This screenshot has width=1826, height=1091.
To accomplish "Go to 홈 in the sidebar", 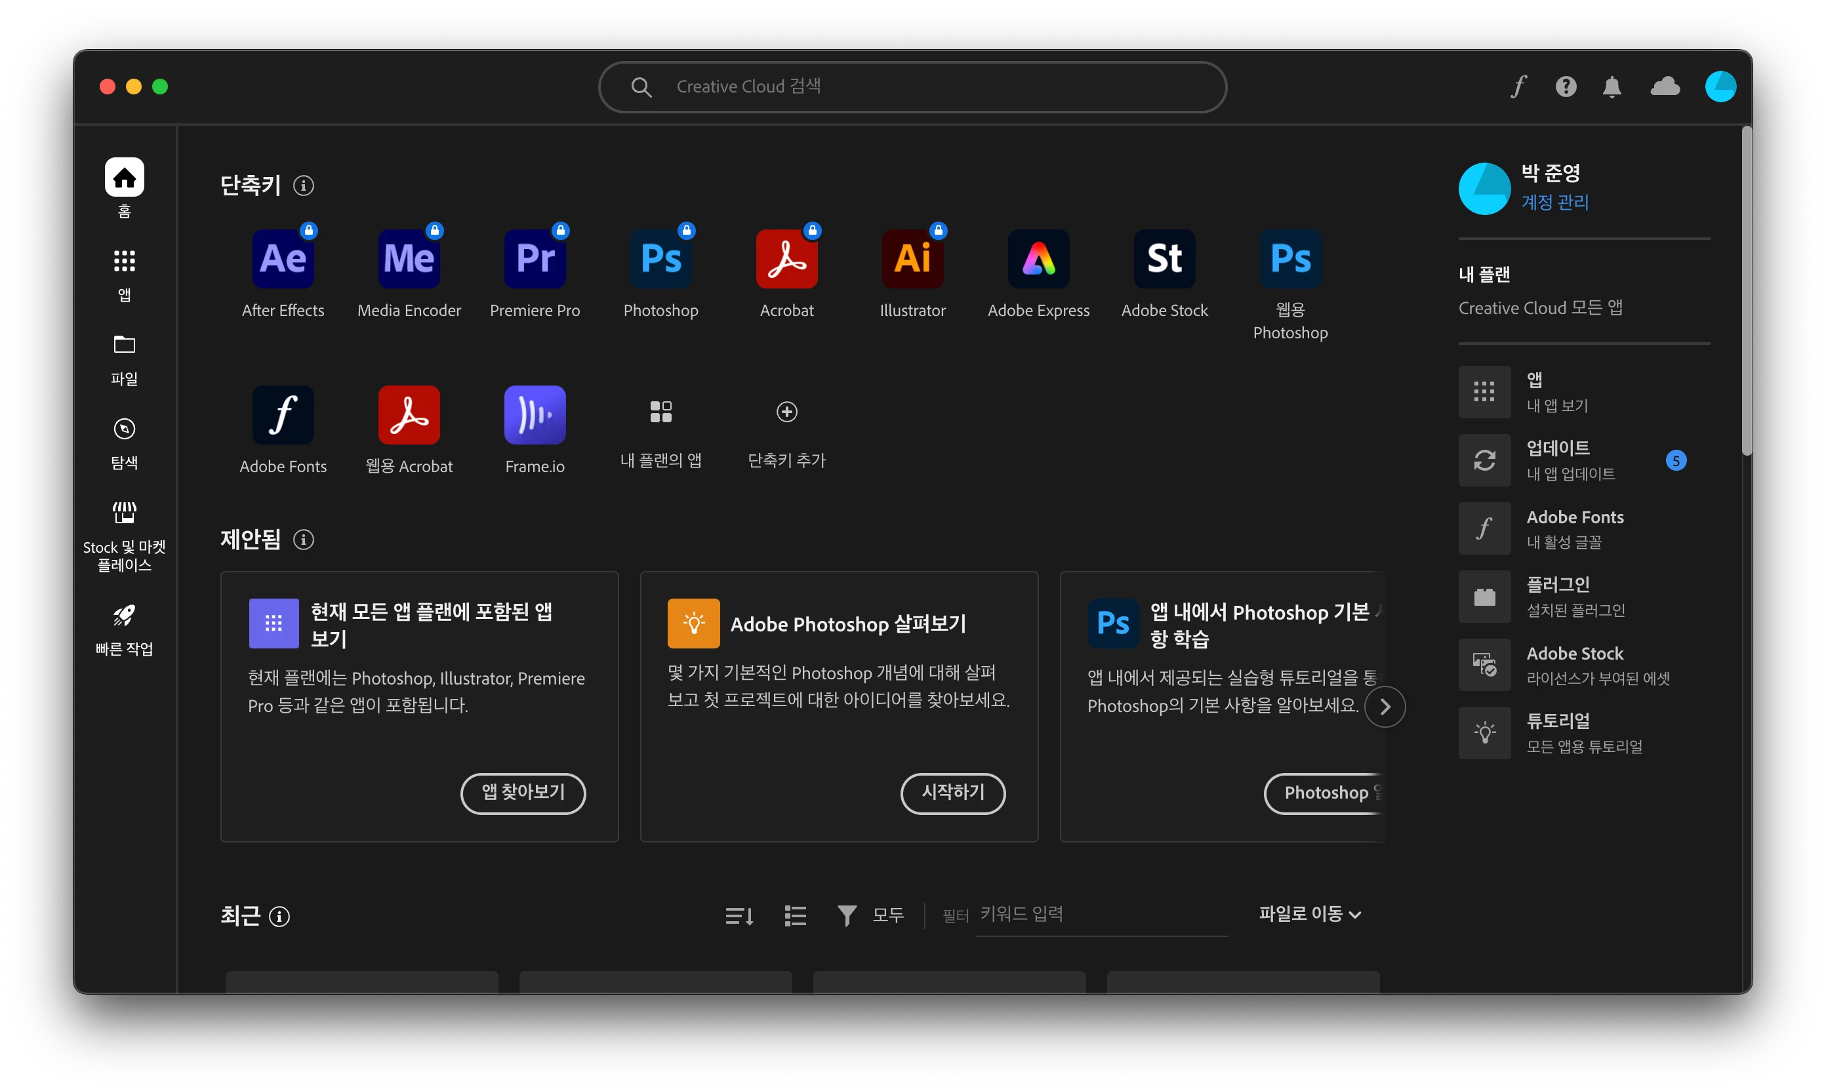I will (124, 188).
